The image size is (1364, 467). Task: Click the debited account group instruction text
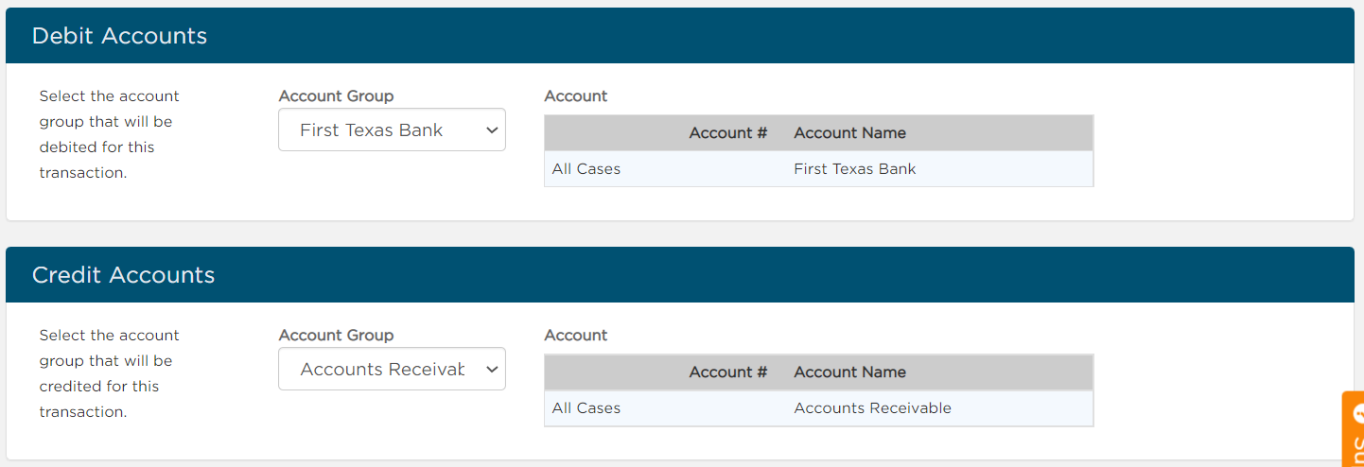(109, 134)
